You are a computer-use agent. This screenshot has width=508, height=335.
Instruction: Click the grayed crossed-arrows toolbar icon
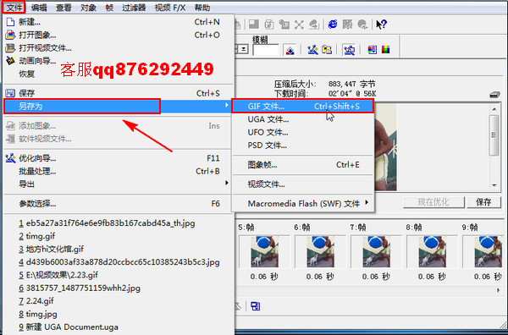[299, 25]
